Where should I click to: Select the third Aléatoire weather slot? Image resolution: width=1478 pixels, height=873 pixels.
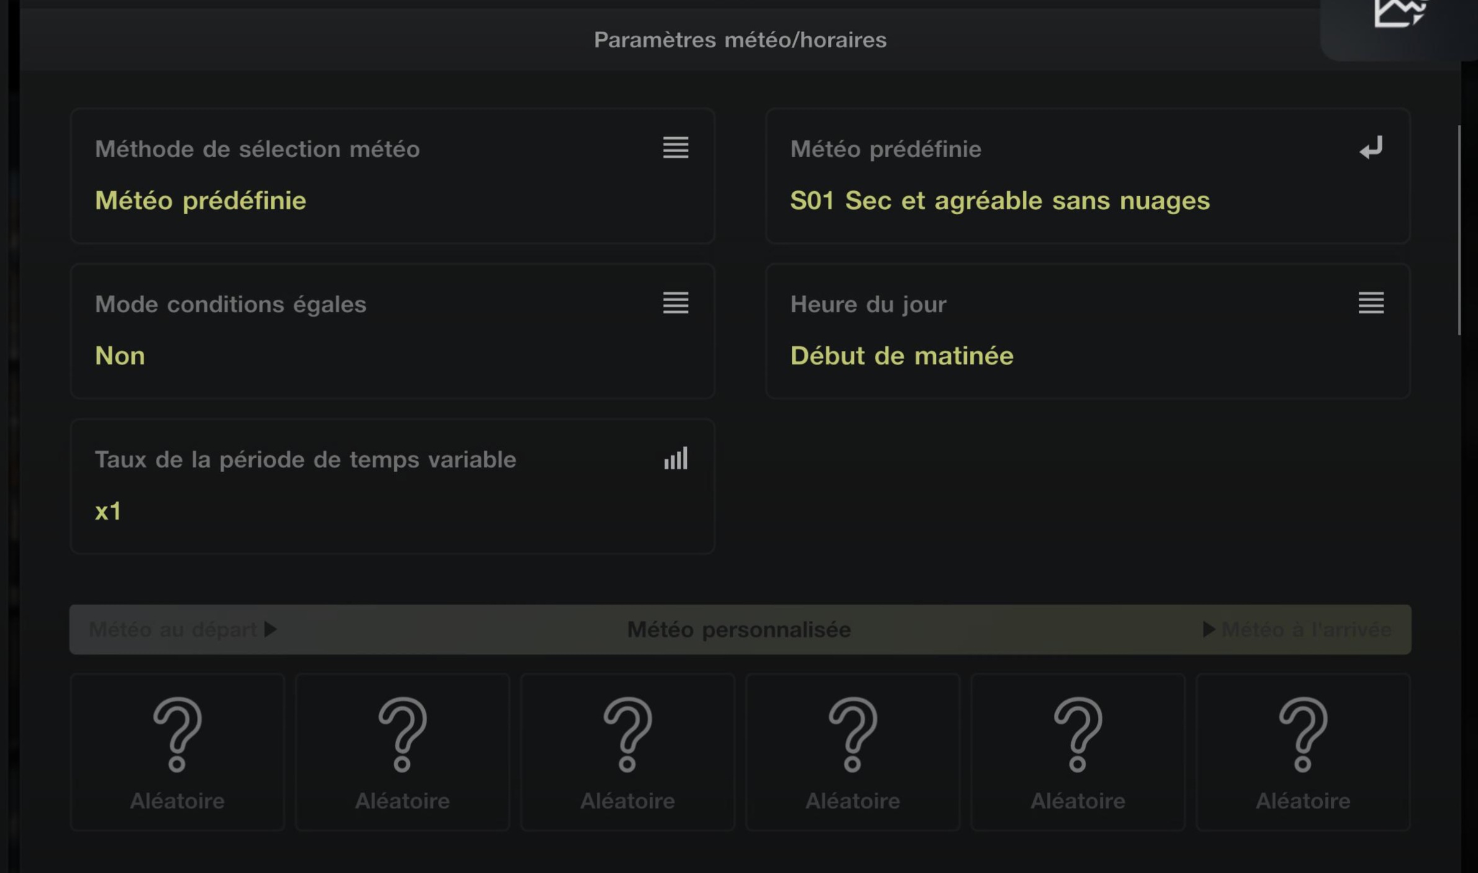pyautogui.click(x=627, y=751)
